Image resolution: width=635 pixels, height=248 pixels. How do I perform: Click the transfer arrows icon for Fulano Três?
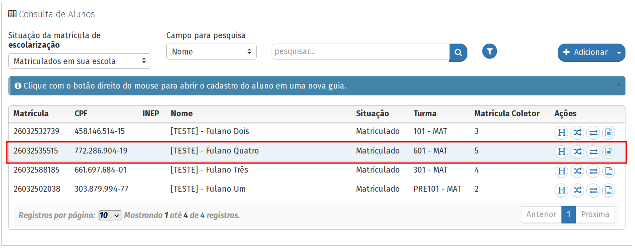point(593,171)
